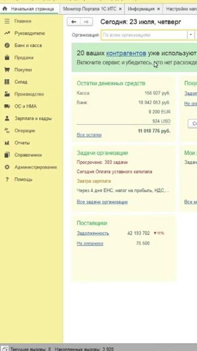Click the Поставщики heading
This screenshot has width=197, height=351.
click(92, 223)
